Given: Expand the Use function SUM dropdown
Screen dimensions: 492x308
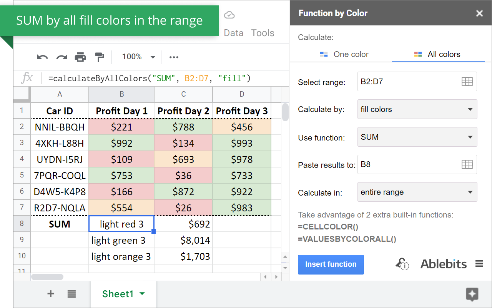Looking at the screenshot, I should 417,137.
